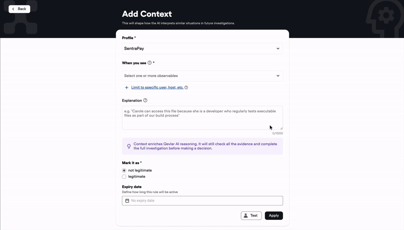Click the question mark after 'Limit to specific user, host, etc.'
Screen dimensions: 404x230
point(186,88)
